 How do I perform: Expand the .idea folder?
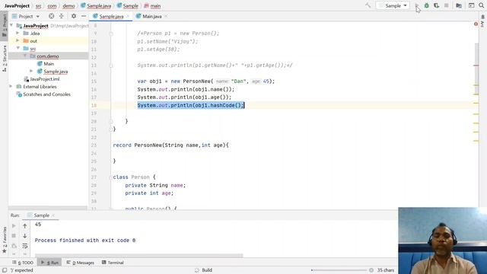point(18,33)
